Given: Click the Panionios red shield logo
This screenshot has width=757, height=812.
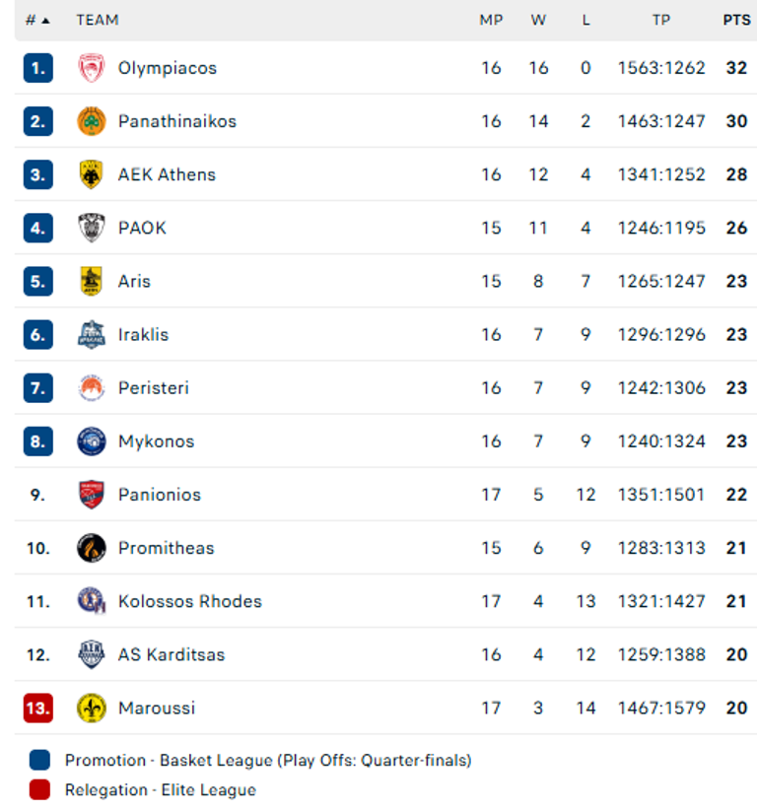Looking at the screenshot, I should [91, 495].
